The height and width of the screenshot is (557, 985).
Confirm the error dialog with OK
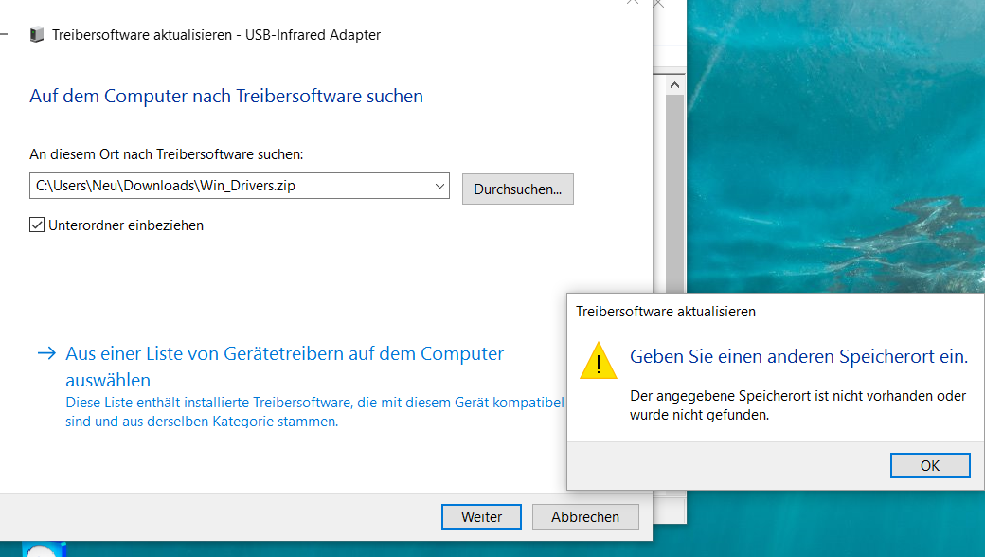pyautogui.click(x=930, y=465)
